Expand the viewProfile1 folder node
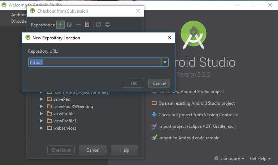Viewport: 278px width, 165px height. 41,121
